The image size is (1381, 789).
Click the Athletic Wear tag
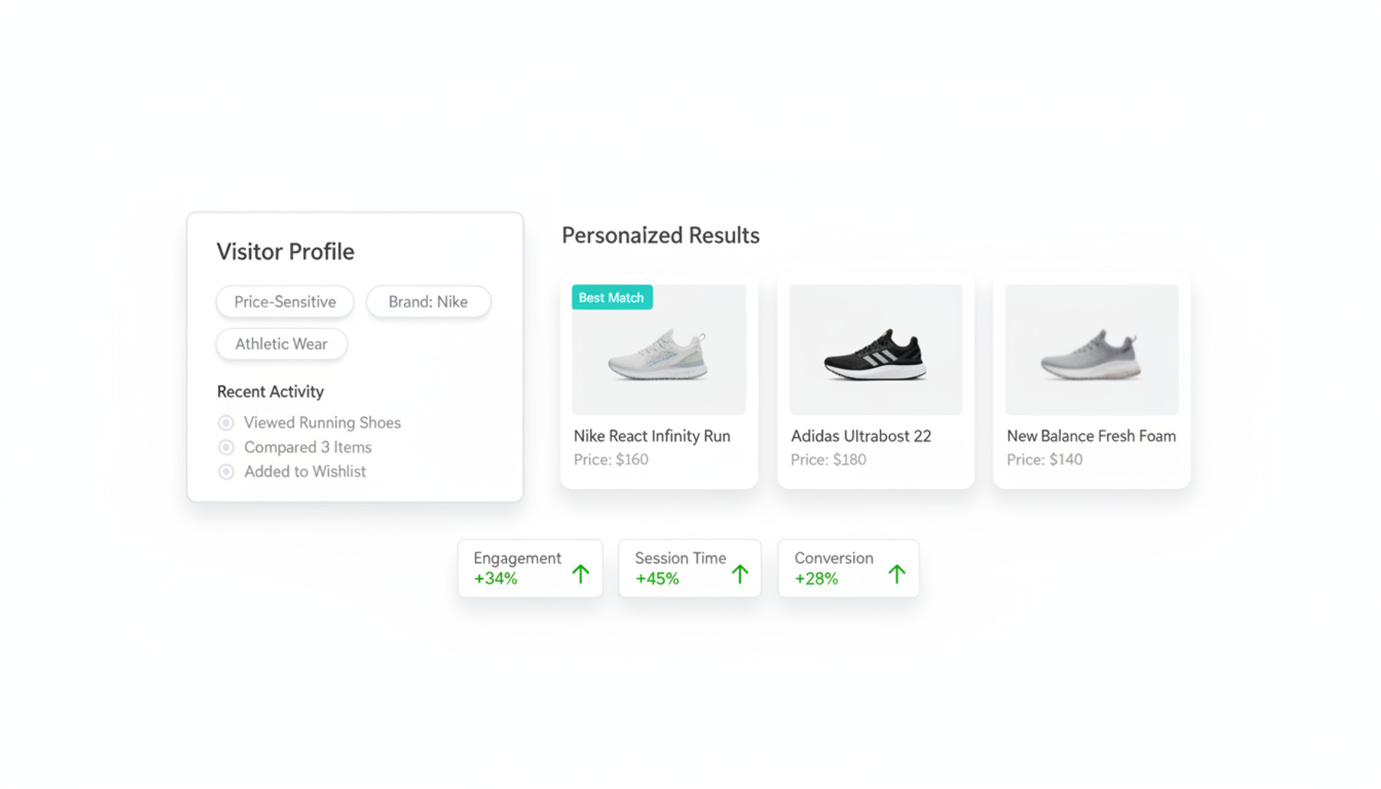(x=281, y=344)
